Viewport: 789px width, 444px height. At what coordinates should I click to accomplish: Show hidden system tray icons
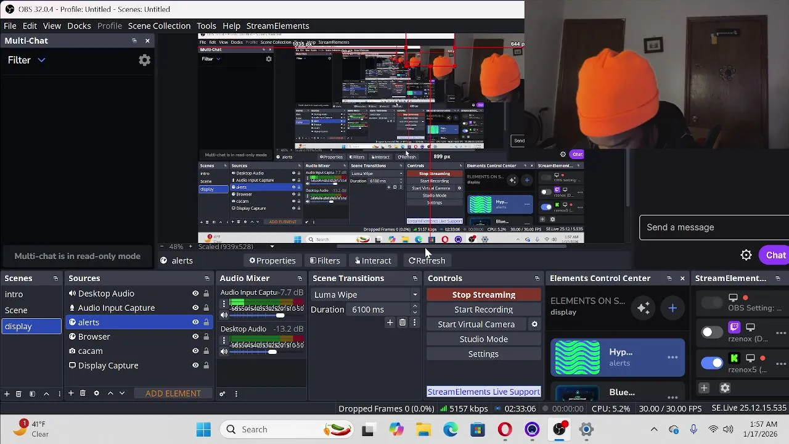click(x=654, y=429)
